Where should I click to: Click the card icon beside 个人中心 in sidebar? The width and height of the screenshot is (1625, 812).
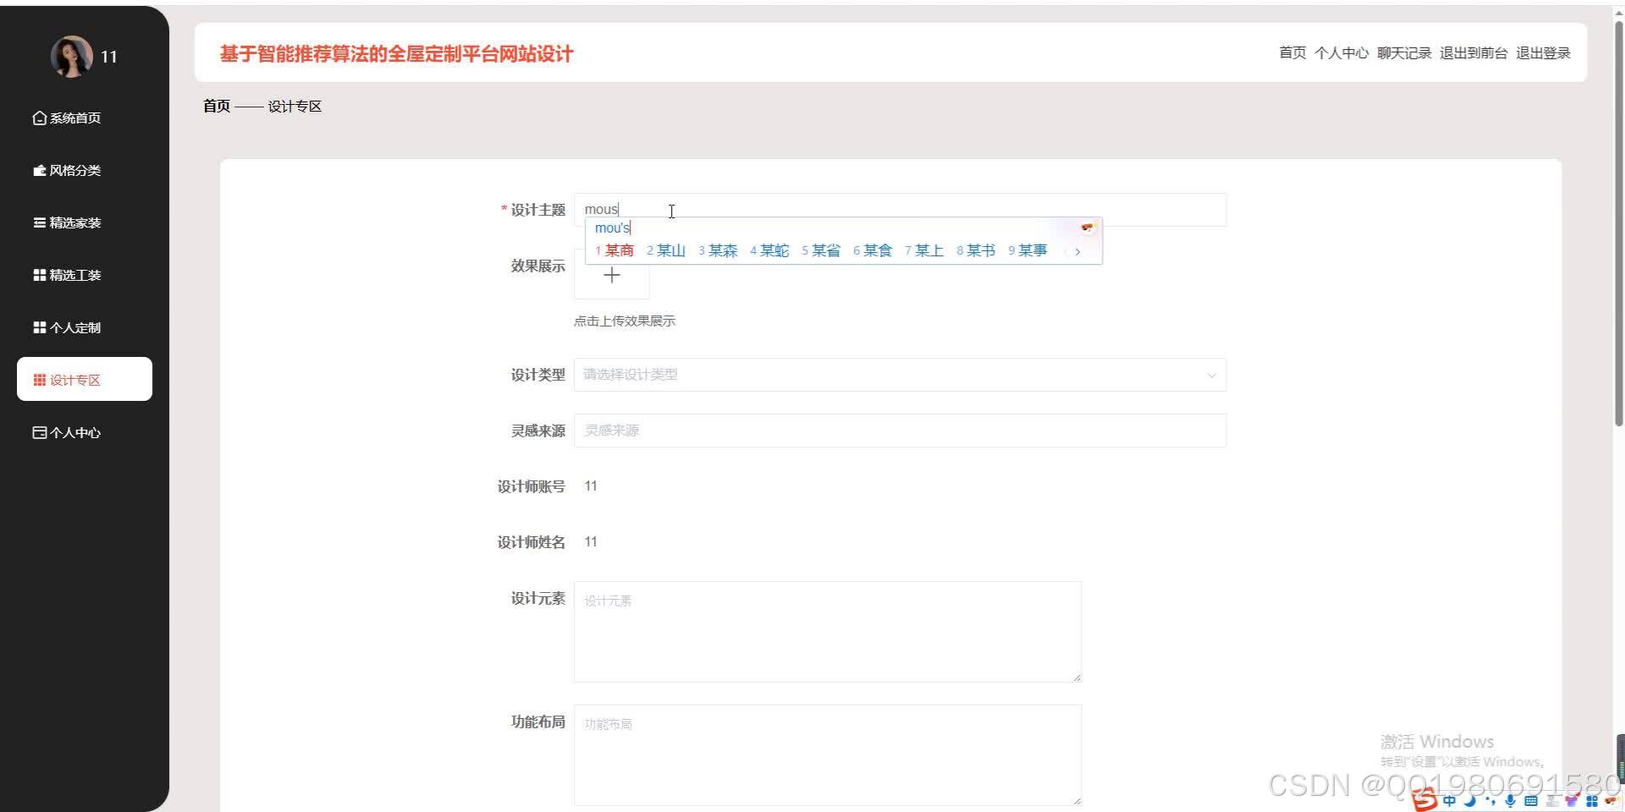[39, 433]
